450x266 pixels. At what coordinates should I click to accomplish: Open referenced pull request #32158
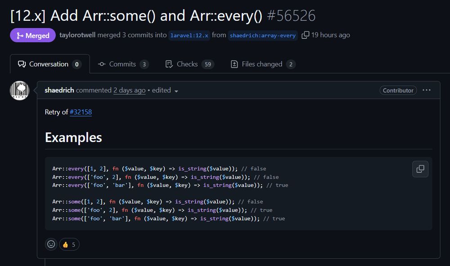(x=81, y=112)
